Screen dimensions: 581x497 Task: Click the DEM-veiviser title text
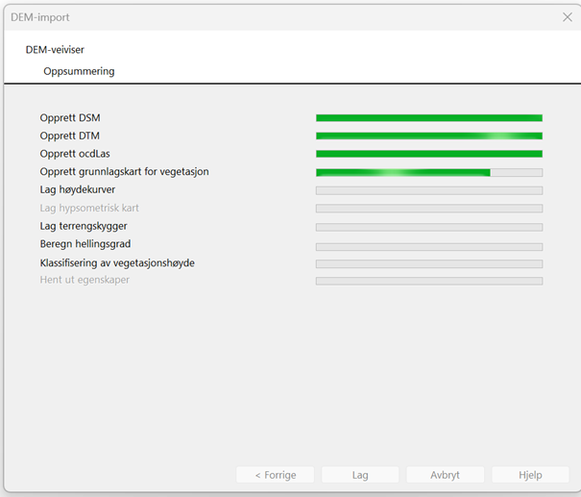point(55,50)
